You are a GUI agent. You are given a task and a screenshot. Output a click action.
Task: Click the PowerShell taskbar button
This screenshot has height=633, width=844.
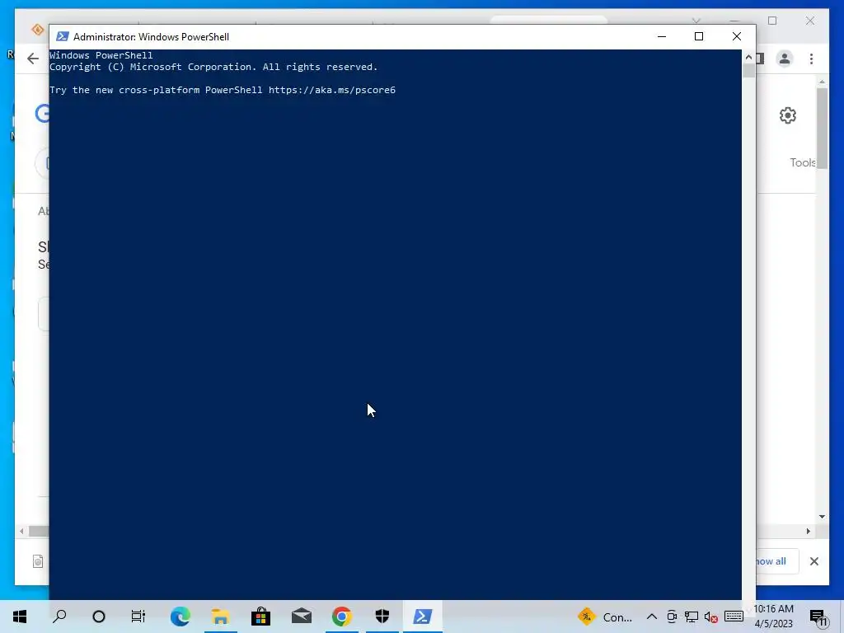[423, 617]
